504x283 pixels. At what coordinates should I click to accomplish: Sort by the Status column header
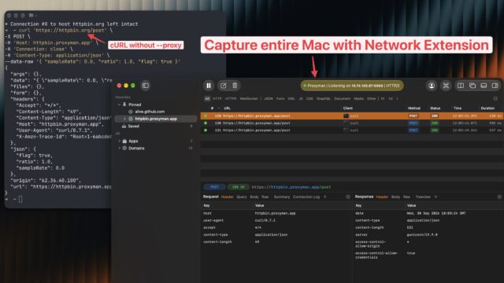(x=435, y=108)
